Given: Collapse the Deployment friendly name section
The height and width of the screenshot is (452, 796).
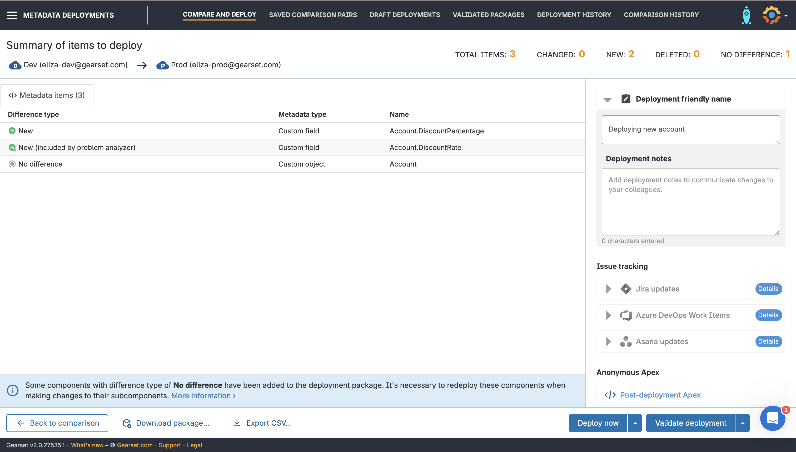Looking at the screenshot, I should pyautogui.click(x=608, y=99).
